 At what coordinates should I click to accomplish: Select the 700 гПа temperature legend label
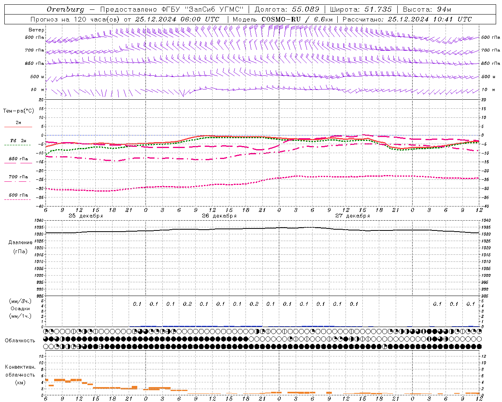click(18, 177)
